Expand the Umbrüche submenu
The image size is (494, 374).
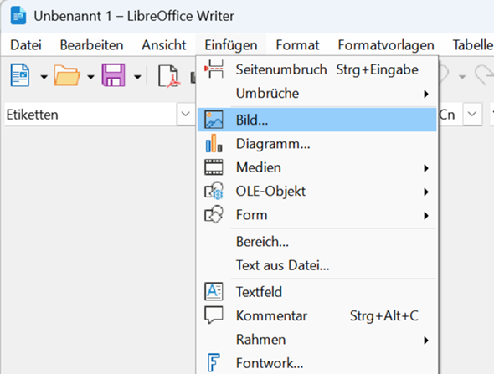[x=317, y=93]
